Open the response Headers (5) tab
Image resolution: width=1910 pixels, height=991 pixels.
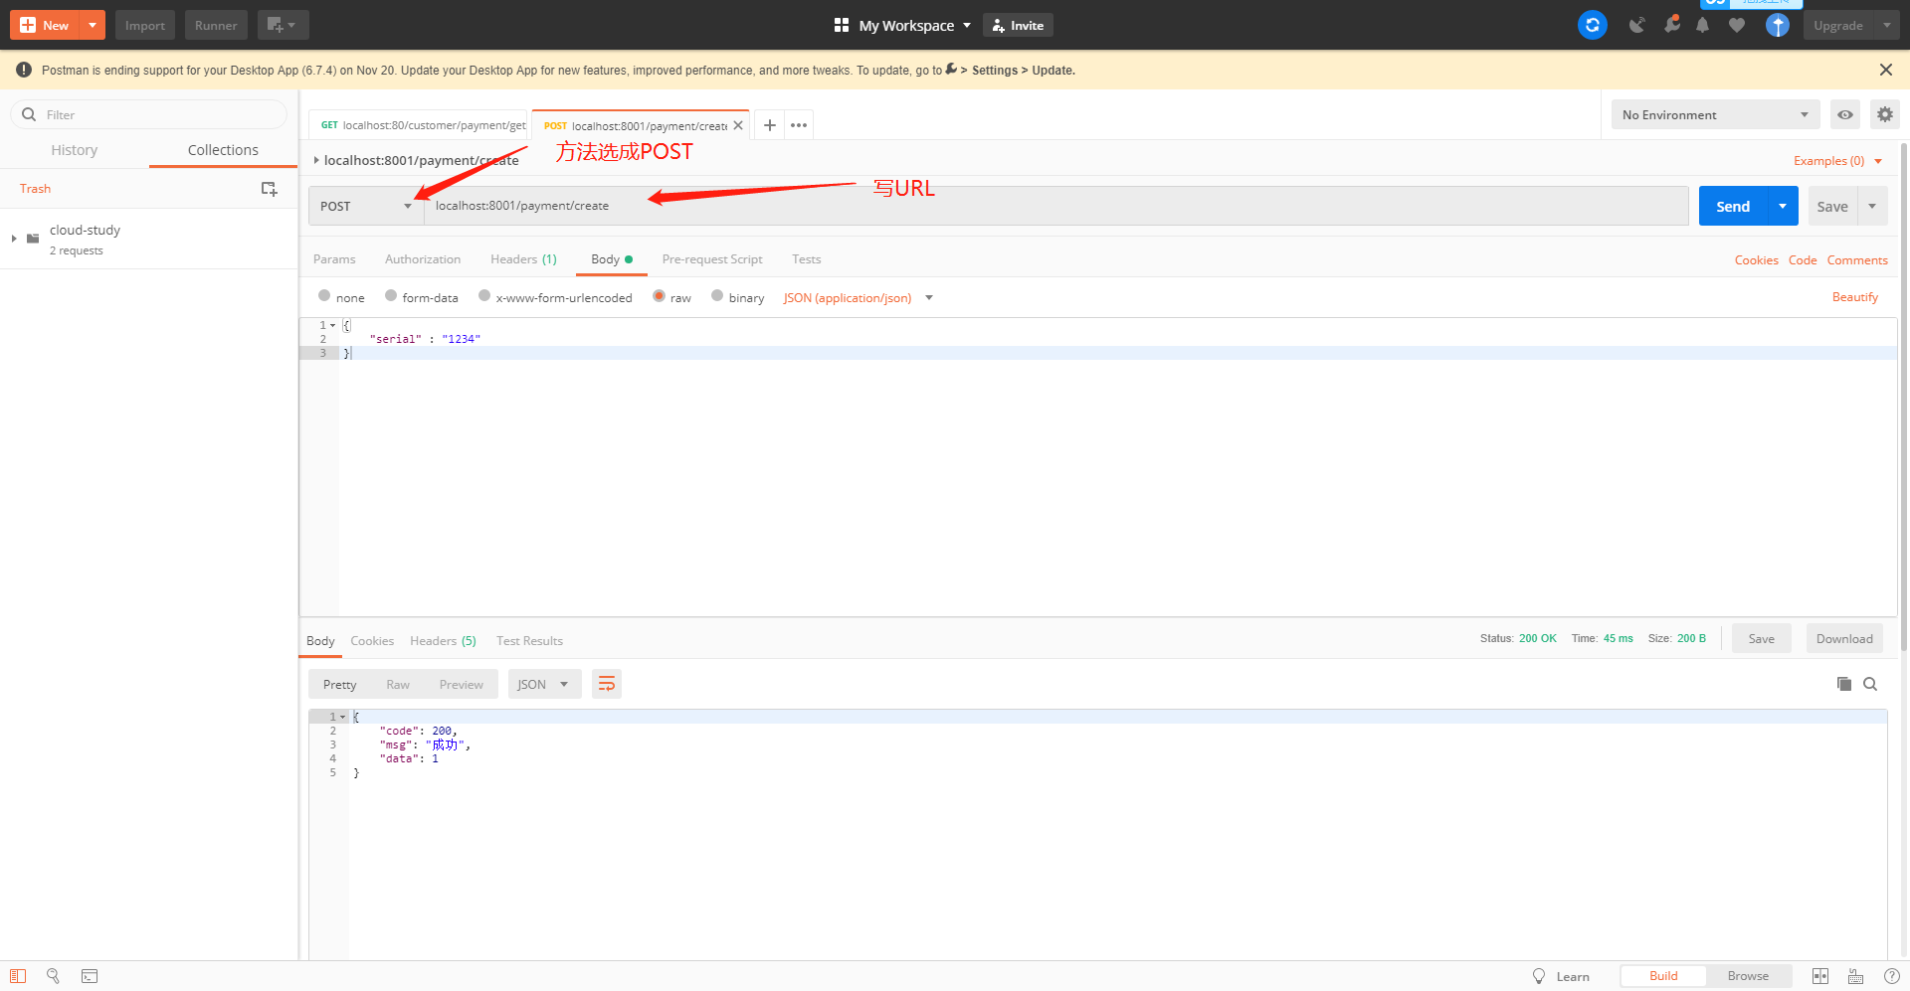pos(443,641)
